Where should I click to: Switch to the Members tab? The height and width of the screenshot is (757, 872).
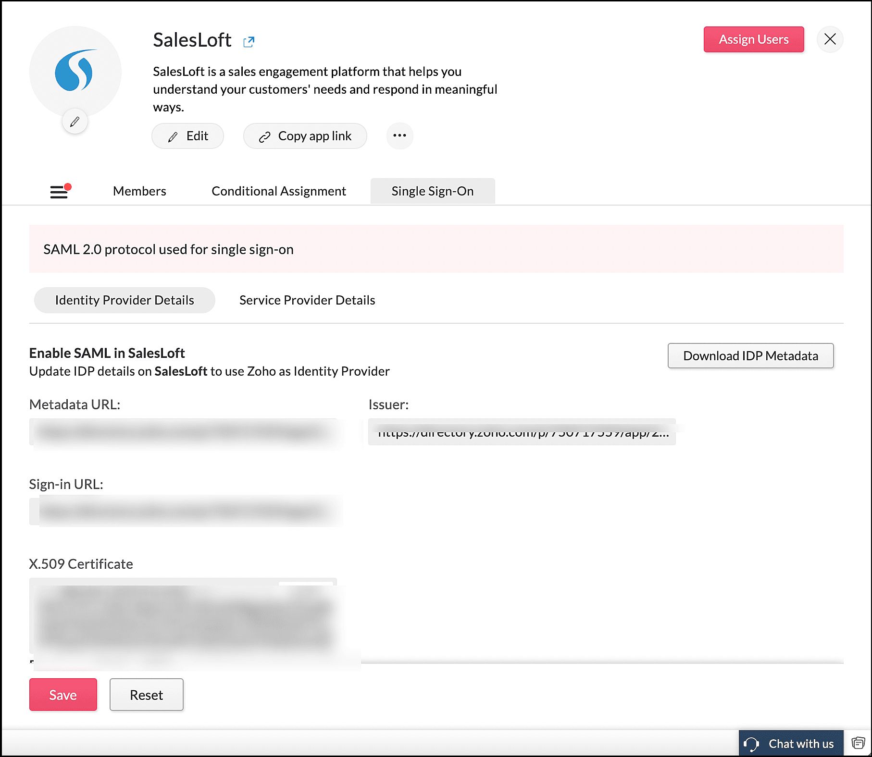coord(139,191)
